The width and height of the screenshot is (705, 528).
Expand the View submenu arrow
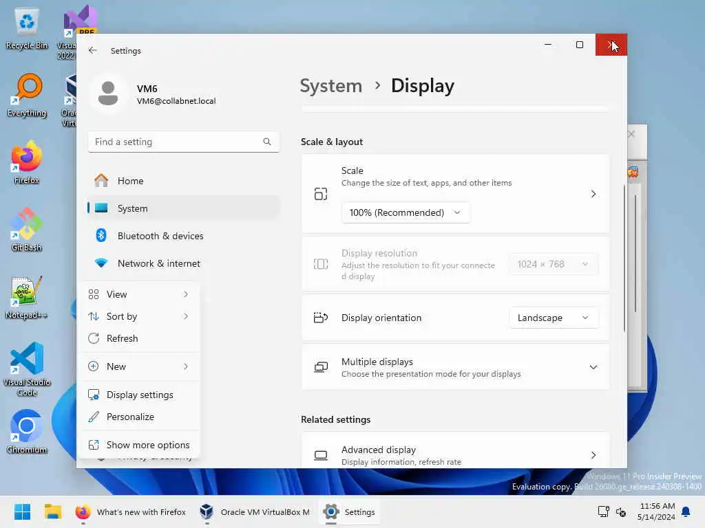[186, 294]
